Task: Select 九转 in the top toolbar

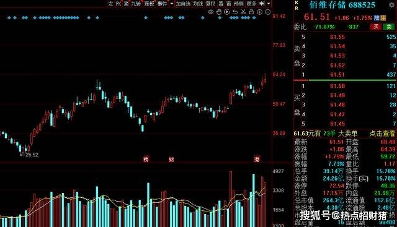Action: pos(136,4)
